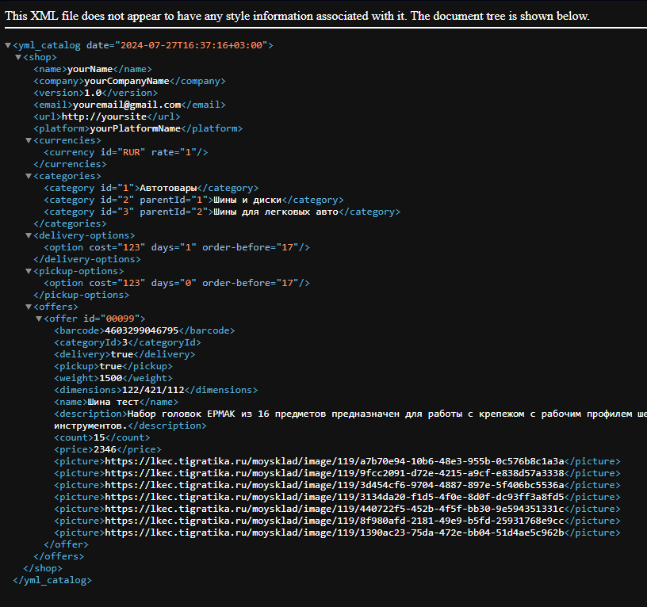
Task: Click the picture URL starting 8f980afd
Action: pyautogui.click(x=335, y=521)
